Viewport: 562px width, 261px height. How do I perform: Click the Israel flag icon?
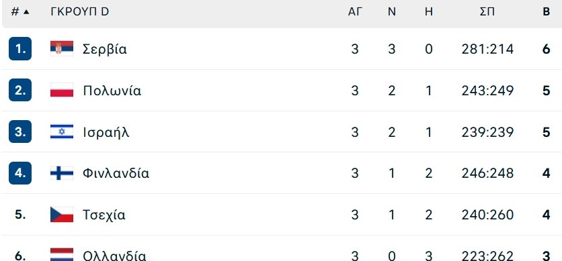[62, 132]
